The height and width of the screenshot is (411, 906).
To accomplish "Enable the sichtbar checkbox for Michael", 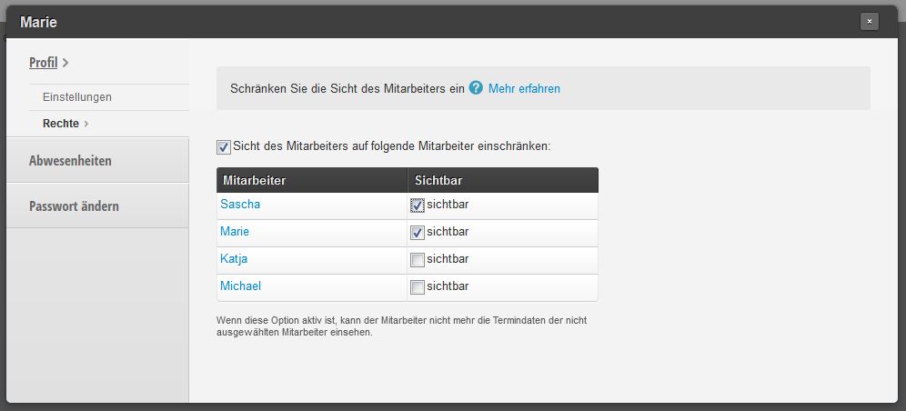I will click(418, 287).
